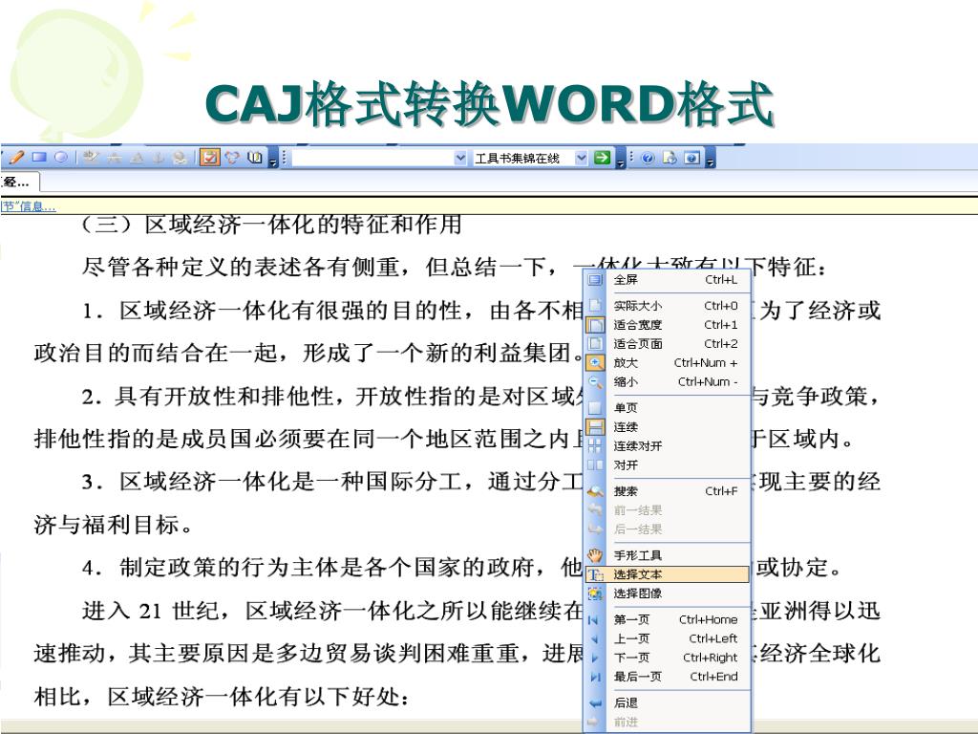Go to 最后一页 last page
978x734 pixels.
point(668,677)
